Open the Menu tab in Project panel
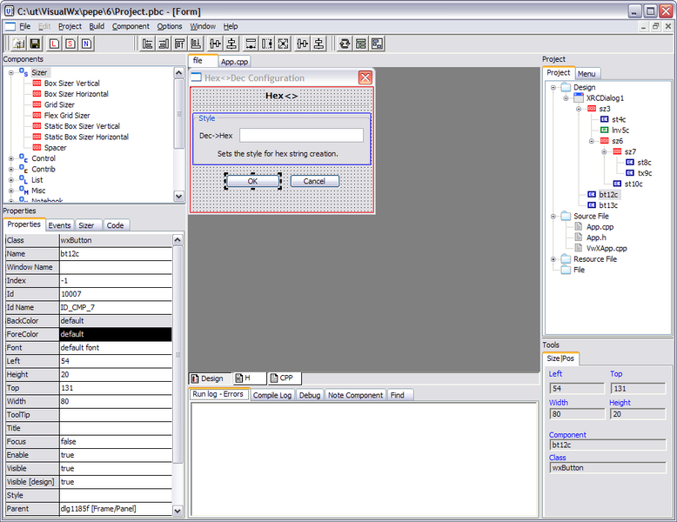 [x=587, y=74]
